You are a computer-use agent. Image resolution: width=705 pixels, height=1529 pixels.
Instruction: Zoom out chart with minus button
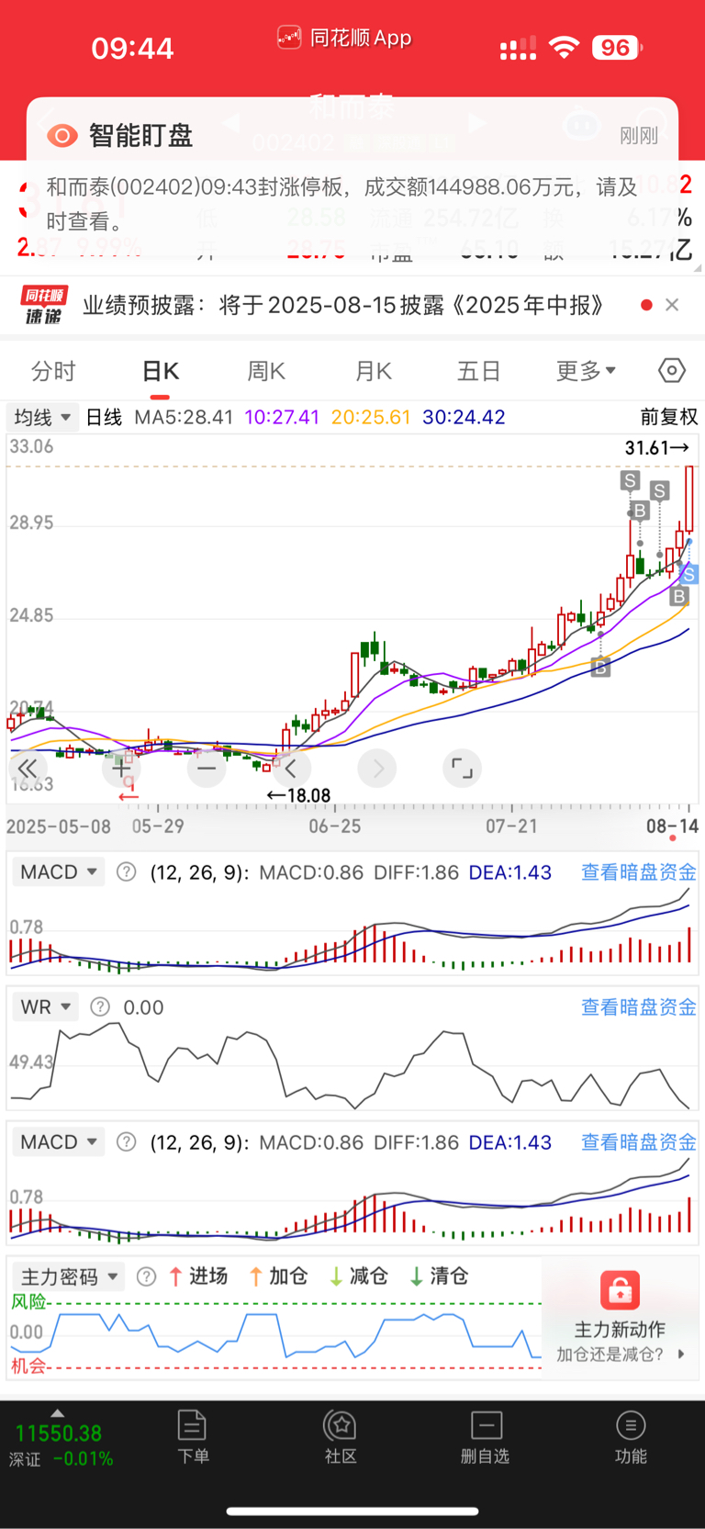(207, 769)
